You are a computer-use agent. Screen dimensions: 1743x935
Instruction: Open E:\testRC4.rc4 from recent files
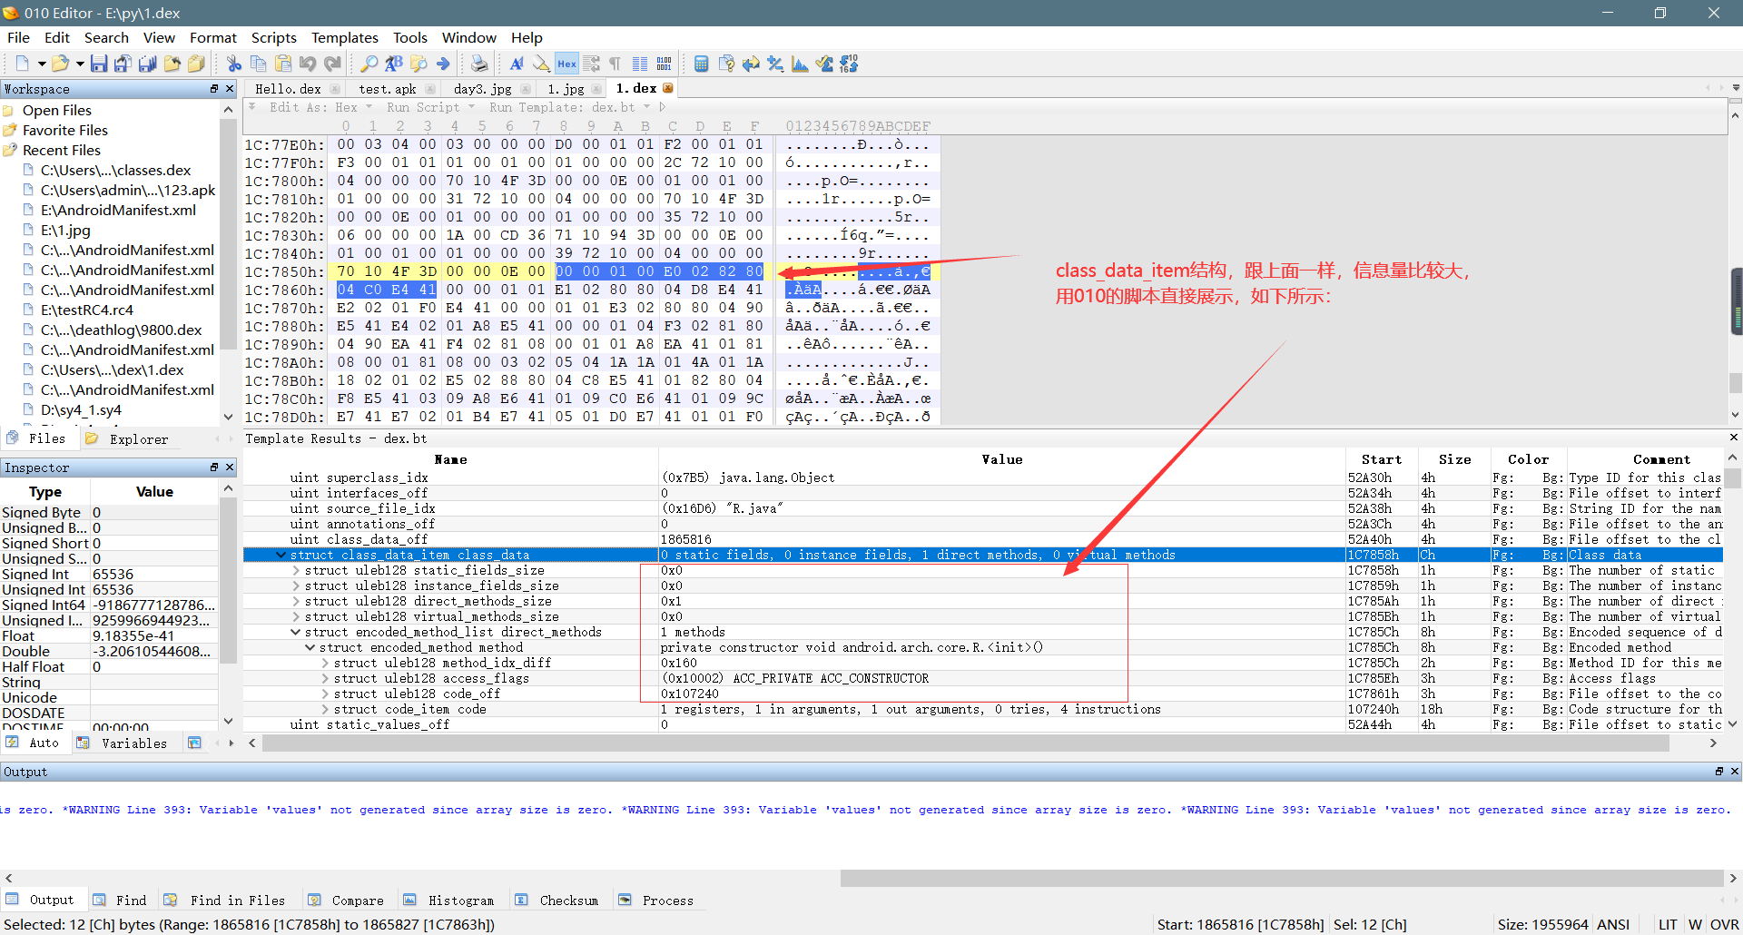point(86,310)
